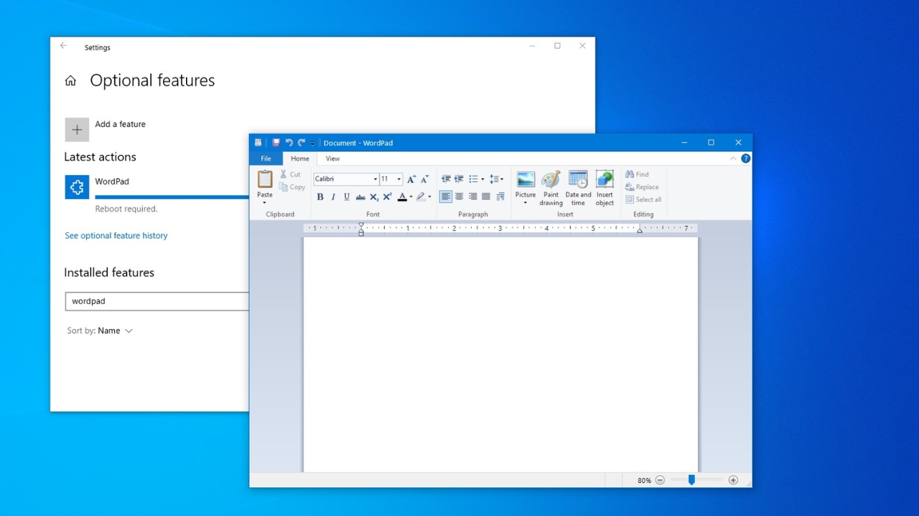
Task: Click zoom out minus button
Action: click(660, 480)
